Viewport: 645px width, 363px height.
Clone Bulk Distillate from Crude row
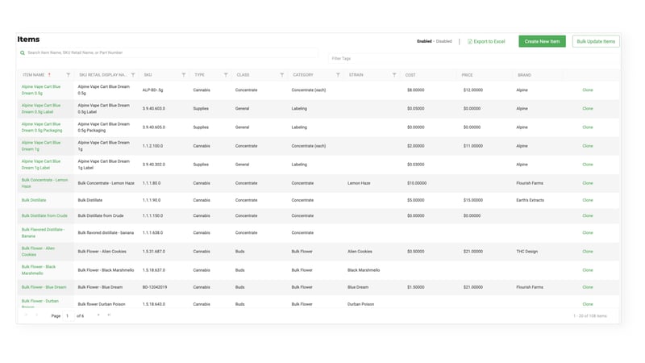coord(588,215)
